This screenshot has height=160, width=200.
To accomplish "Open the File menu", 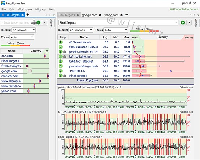I will [4, 9].
